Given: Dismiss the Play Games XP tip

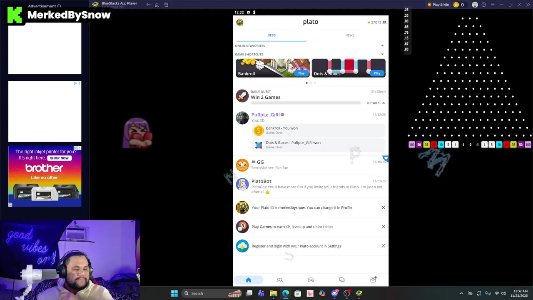Looking at the screenshot, I should (384, 227).
